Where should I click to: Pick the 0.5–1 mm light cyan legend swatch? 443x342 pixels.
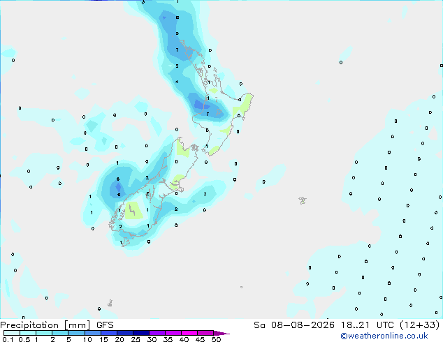tap(28, 333)
